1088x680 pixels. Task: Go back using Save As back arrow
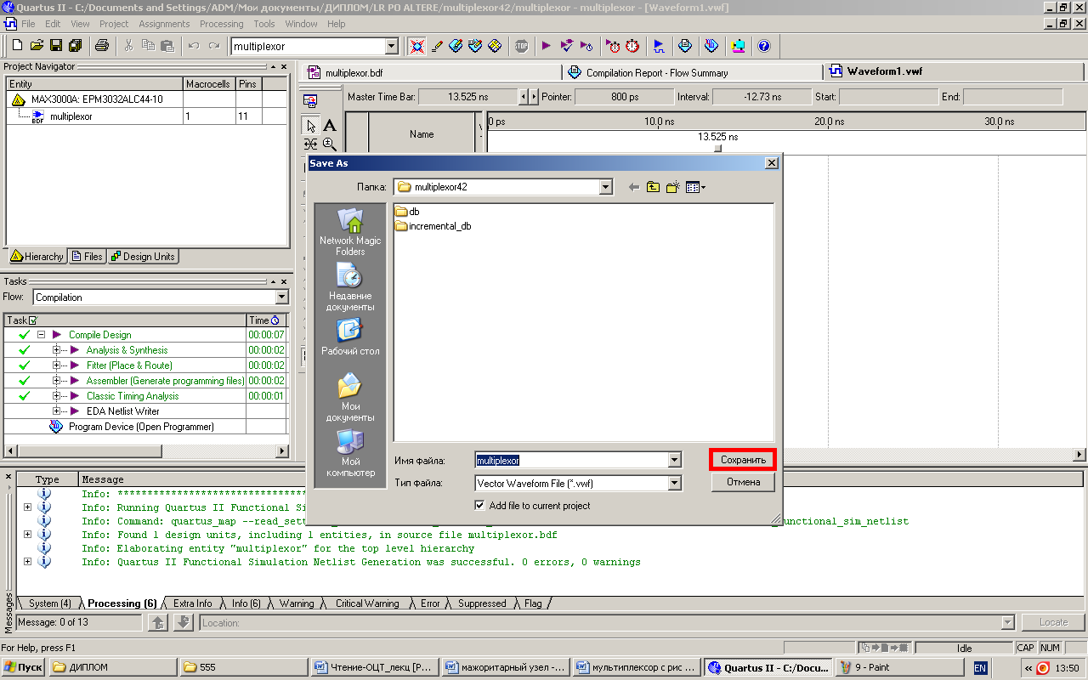[634, 187]
